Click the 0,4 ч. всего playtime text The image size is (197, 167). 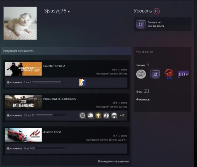[x=120, y=136]
